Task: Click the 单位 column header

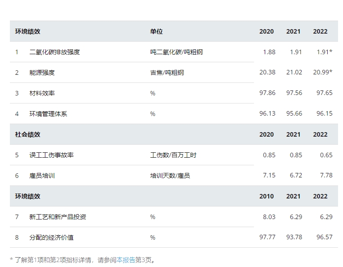Action: click(x=156, y=31)
